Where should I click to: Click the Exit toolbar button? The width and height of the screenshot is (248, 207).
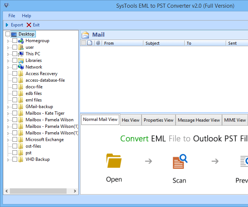(33, 25)
